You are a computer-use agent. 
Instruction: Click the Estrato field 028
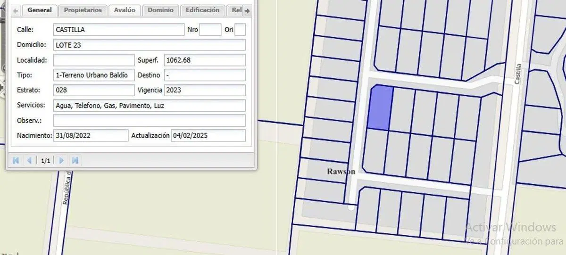[93, 90]
